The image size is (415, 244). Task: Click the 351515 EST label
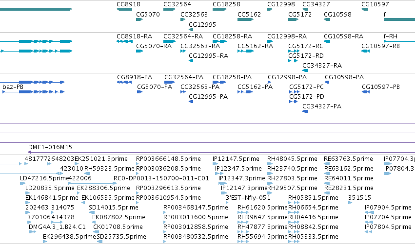pyautogui.click(x=359, y=197)
